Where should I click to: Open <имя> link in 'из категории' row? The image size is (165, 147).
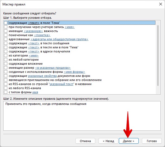click(34, 55)
